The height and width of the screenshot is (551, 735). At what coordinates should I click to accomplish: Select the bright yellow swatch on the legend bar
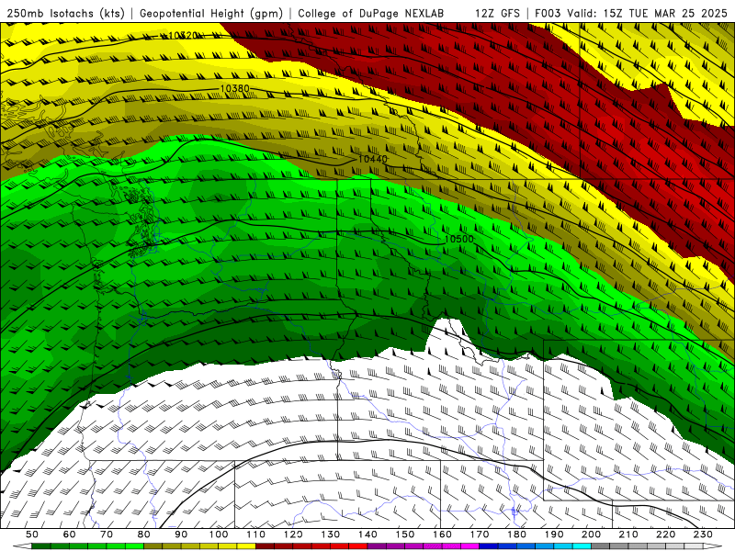pos(246,546)
